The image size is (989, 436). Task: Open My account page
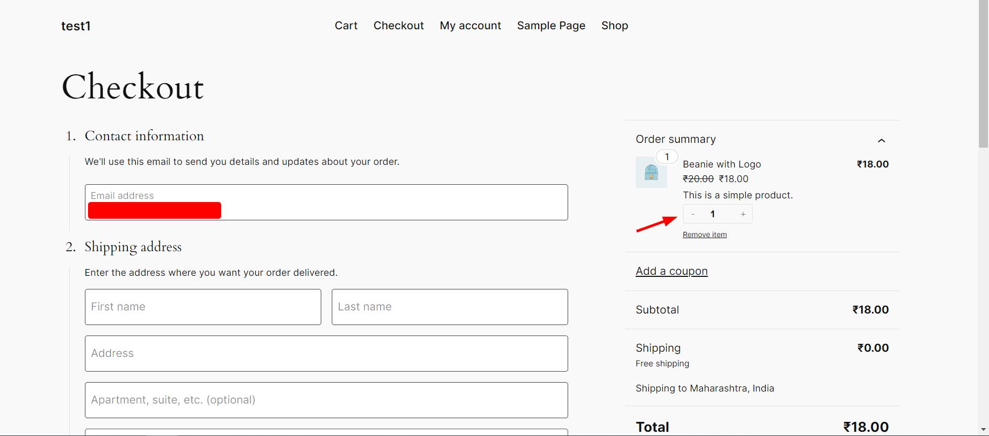coord(470,26)
